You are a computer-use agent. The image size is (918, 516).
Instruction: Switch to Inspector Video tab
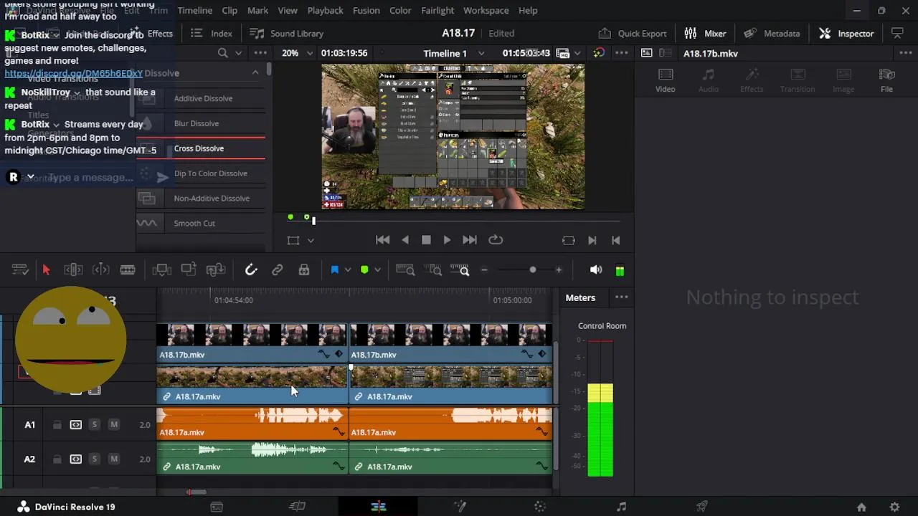(x=666, y=80)
